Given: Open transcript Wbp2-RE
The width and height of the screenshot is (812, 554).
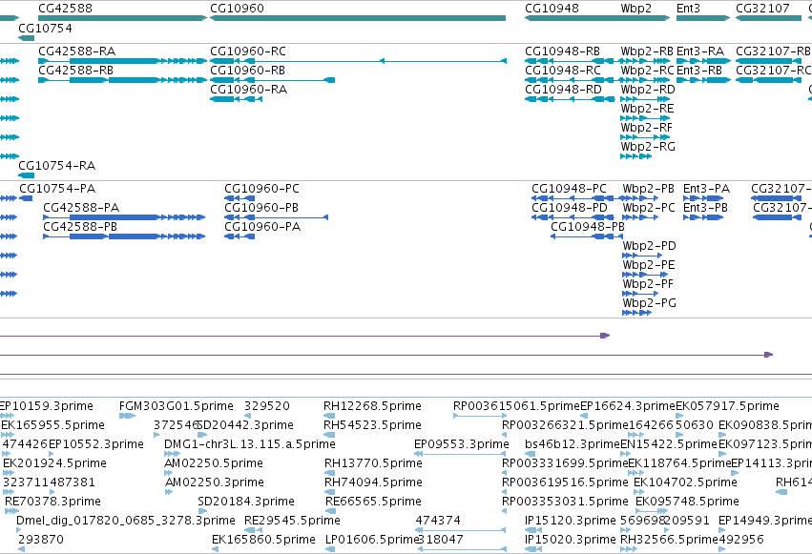Looking at the screenshot, I should coord(647,109).
